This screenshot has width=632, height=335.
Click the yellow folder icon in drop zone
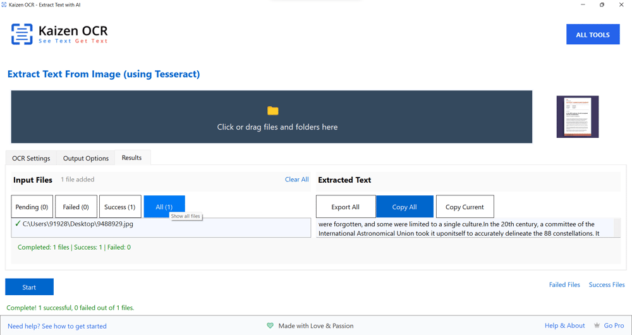coord(272,111)
